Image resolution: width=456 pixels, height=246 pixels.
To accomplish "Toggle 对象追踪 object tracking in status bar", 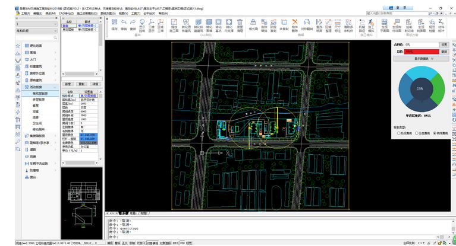I will point(165,243).
